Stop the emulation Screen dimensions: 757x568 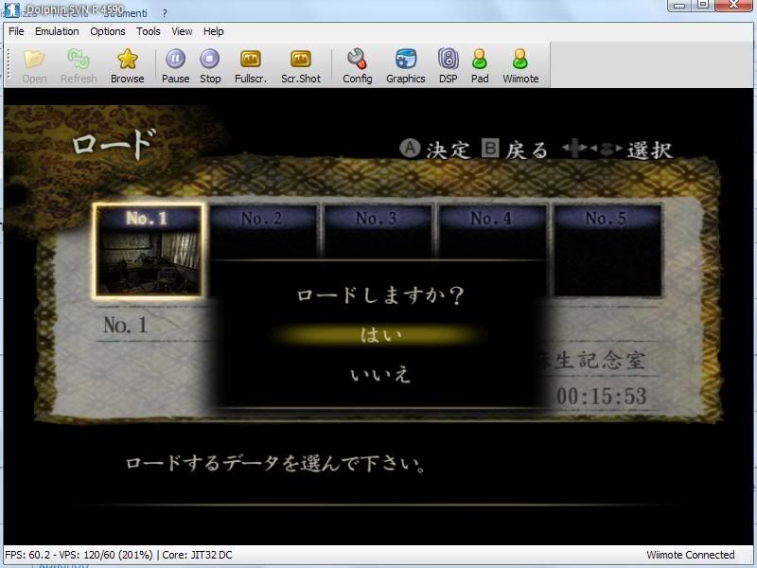(210, 66)
